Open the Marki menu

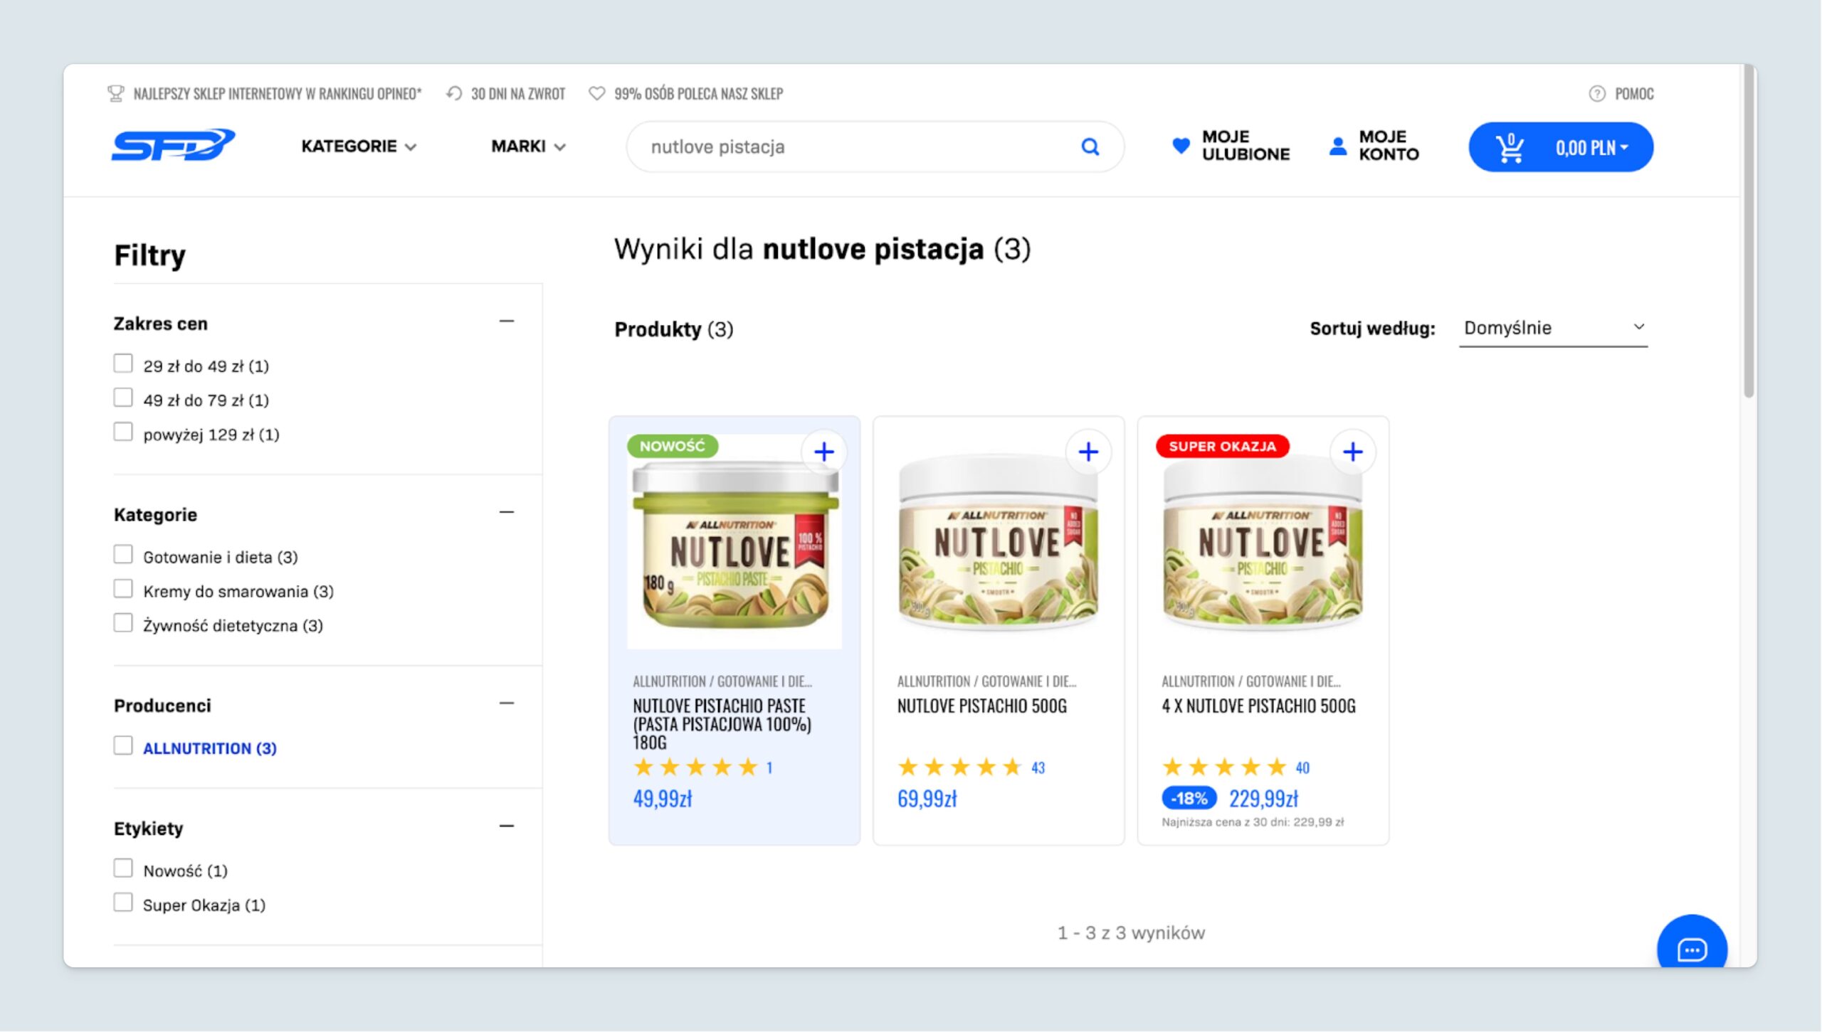[528, 147]
